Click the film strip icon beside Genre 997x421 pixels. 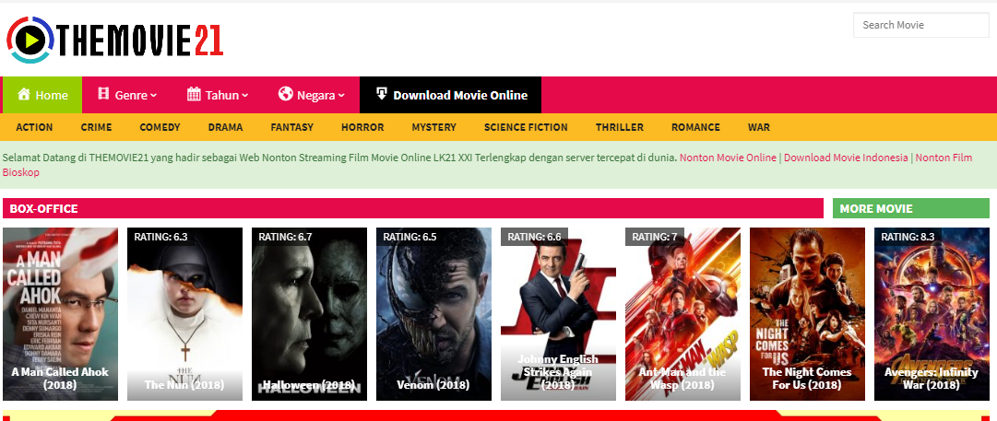click(x=103, y=95)
